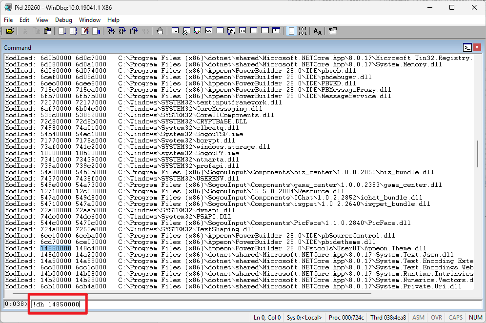Screen dimensions: 486x323
Task: Enable Source mode on toolbar button
Action: pyautogui.click(x=291, y=31)
